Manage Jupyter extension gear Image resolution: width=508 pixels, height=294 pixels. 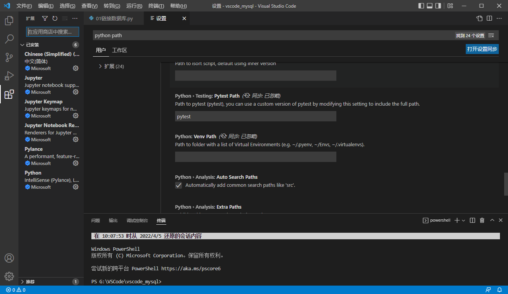[x=76, y=92]
